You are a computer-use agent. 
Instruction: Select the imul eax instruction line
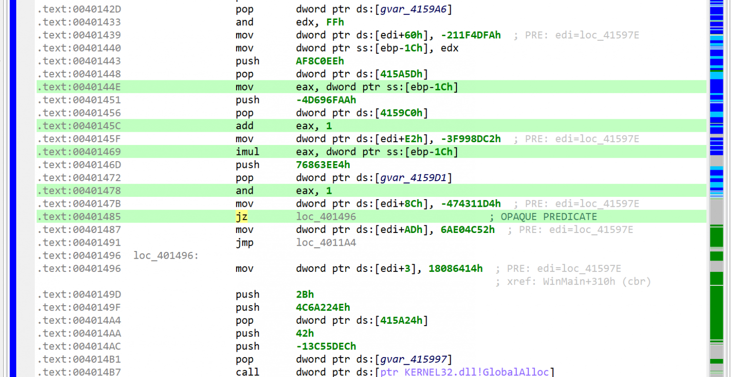(x=333, y=152)
